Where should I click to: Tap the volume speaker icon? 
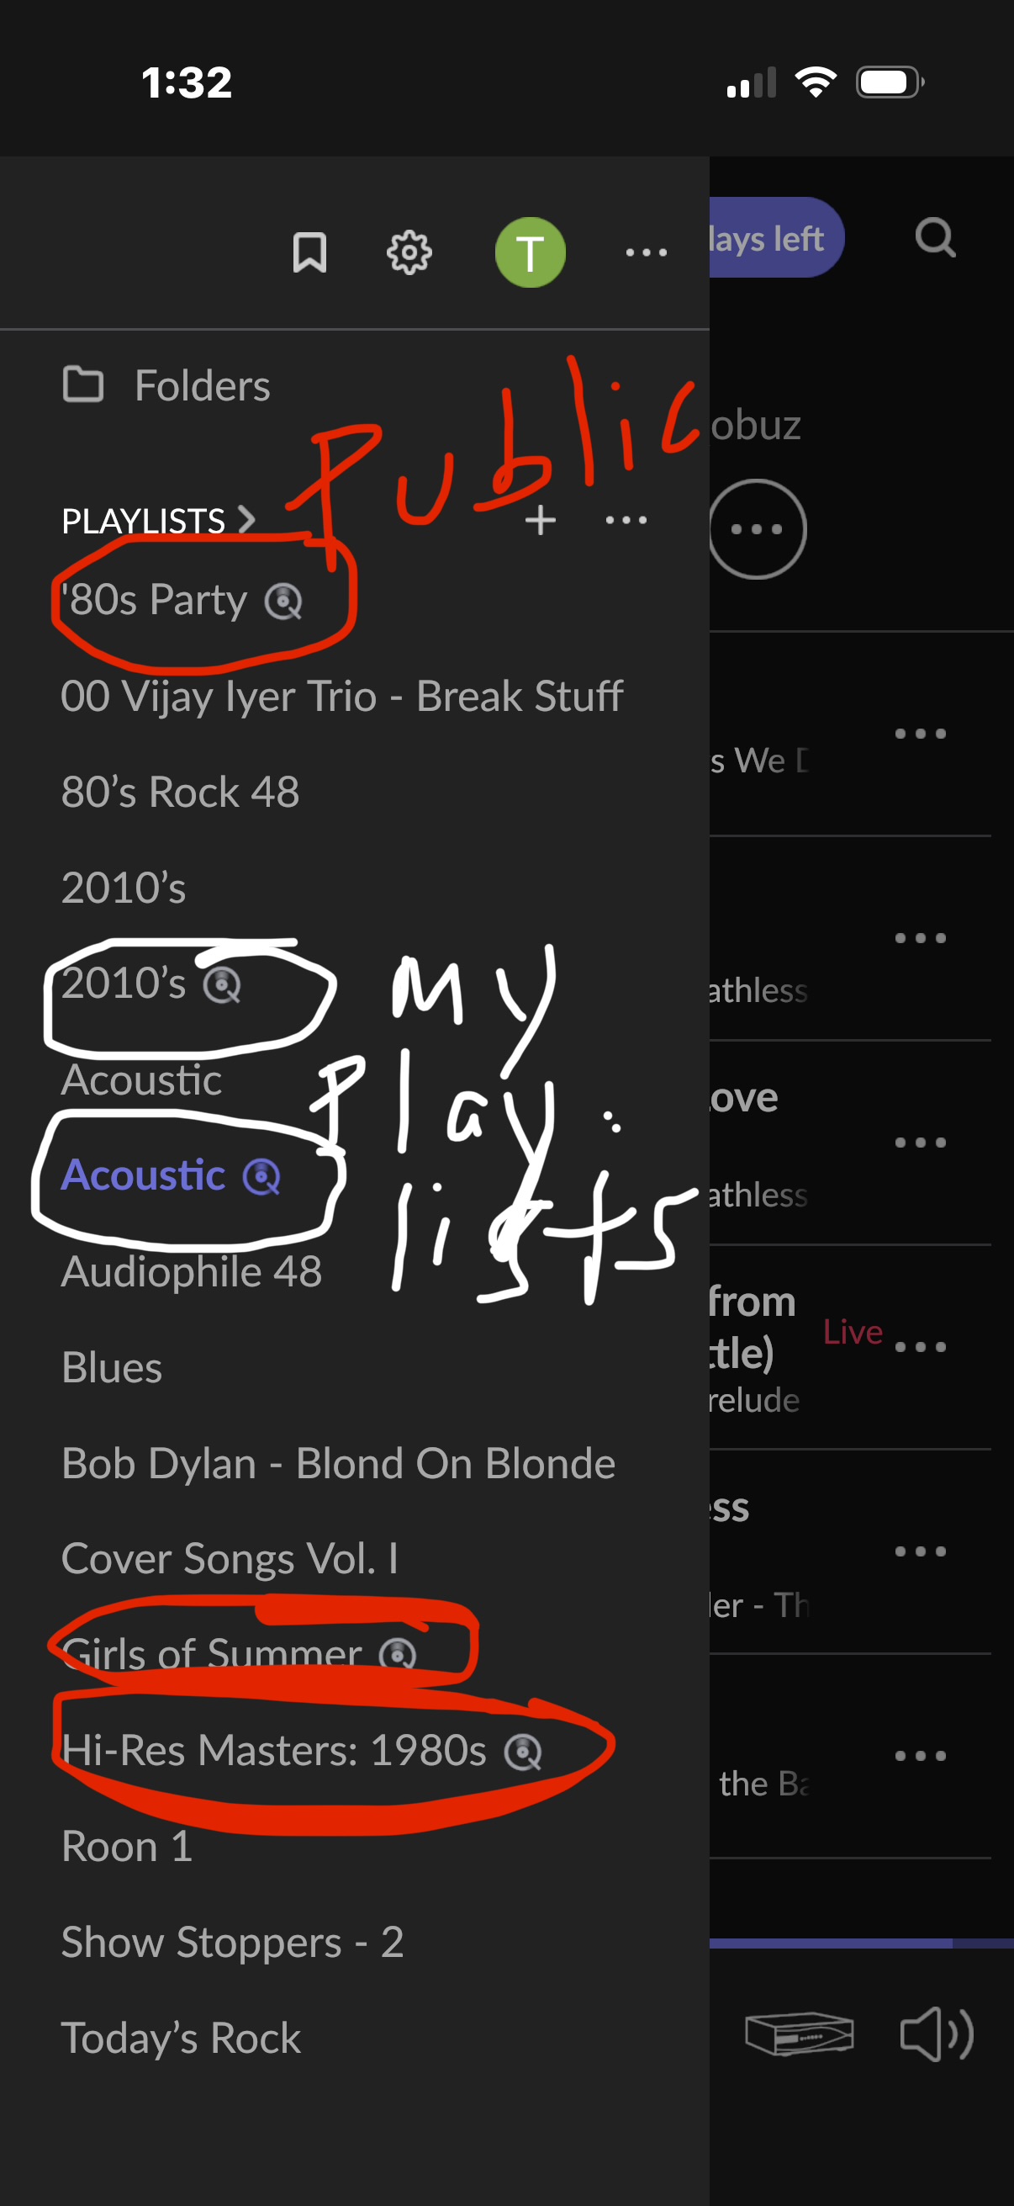(937, 2034)
